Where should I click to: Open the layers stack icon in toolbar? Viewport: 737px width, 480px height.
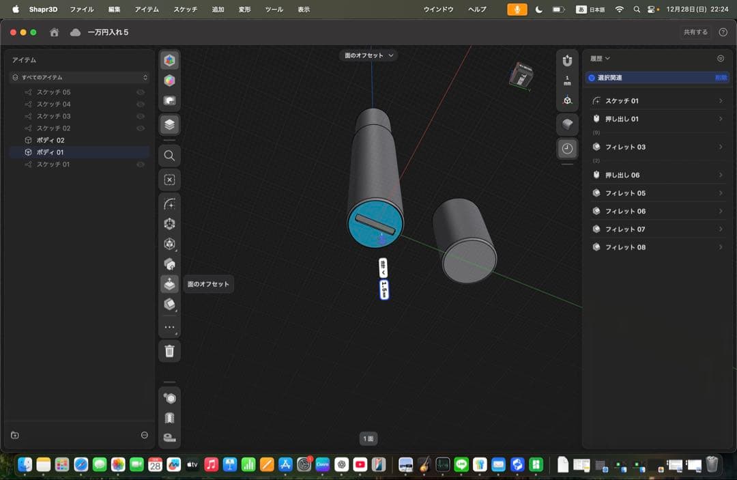coord(169,124)
